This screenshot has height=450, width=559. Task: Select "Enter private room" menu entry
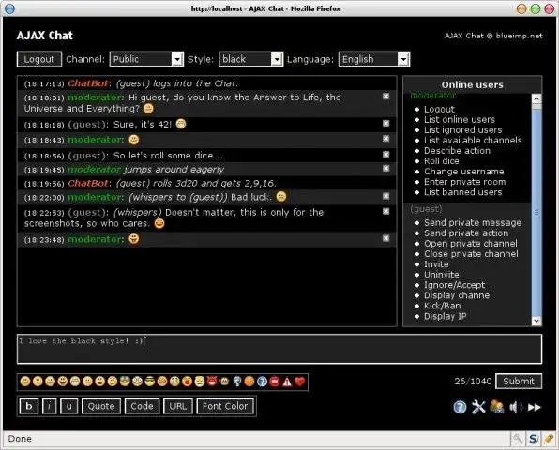(x=465, y=181)
